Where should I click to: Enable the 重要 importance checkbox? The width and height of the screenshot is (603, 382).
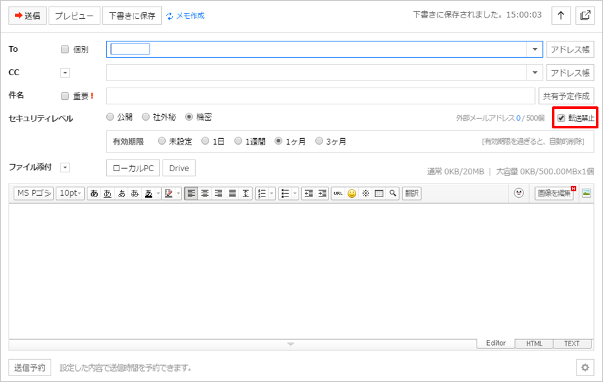click(x=64, y=96)
